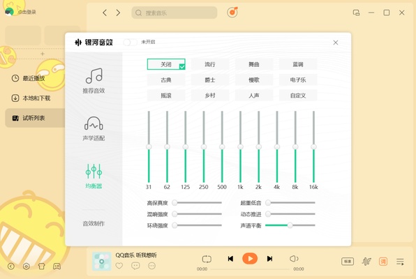Go forward with the right arrow
416x279 pixels.
point(118,13)
